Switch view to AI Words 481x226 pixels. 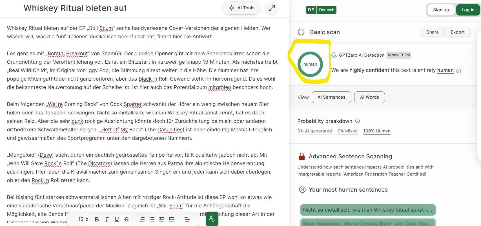[369, 97]
